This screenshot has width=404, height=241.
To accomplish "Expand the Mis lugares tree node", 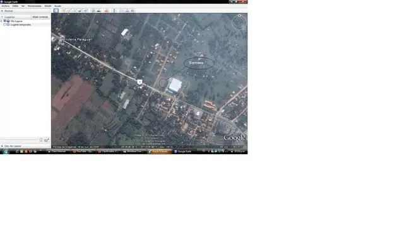I will [1, 21].
